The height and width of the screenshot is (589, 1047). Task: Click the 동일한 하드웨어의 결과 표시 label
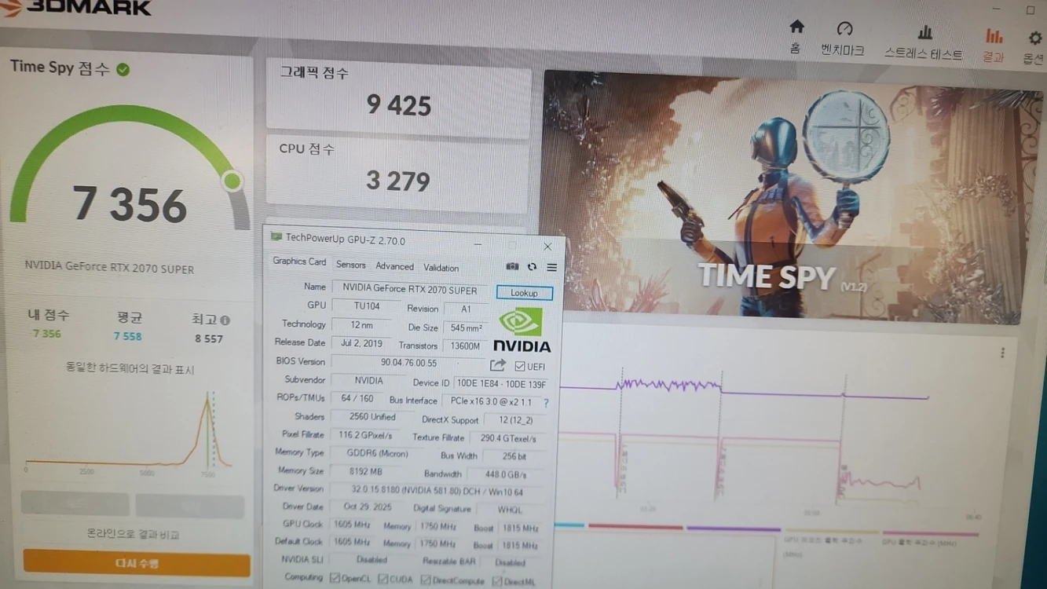(x=130, y=369)
